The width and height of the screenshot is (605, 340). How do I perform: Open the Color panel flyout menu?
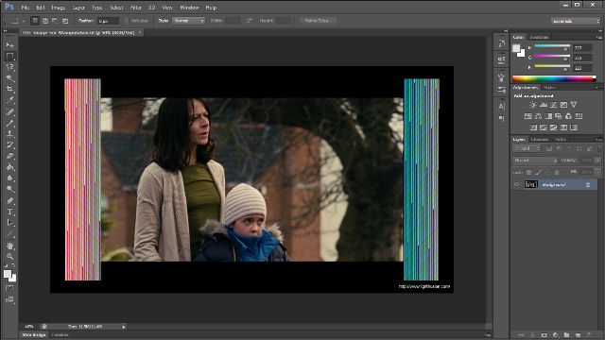pos(598,38)
